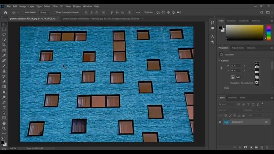Image resolution: width=274 pixels, height=154 pixels.
Task: Collapse the Canvas section in Properties
Action: pos(219,61)
